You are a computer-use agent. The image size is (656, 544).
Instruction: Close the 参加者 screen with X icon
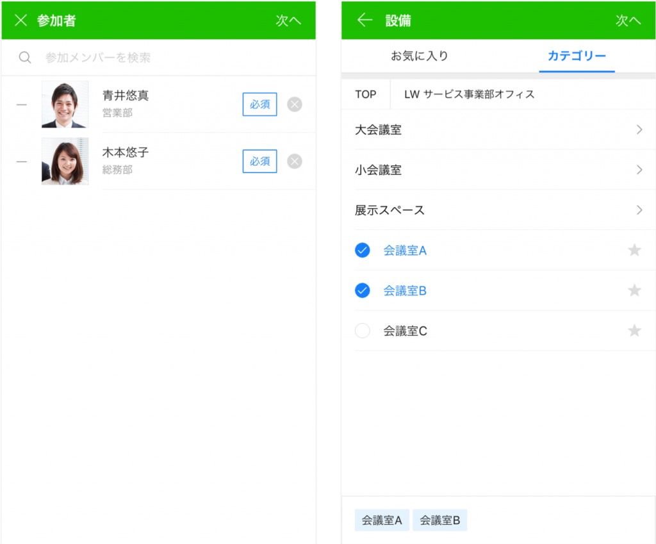(x=20, y=21)
